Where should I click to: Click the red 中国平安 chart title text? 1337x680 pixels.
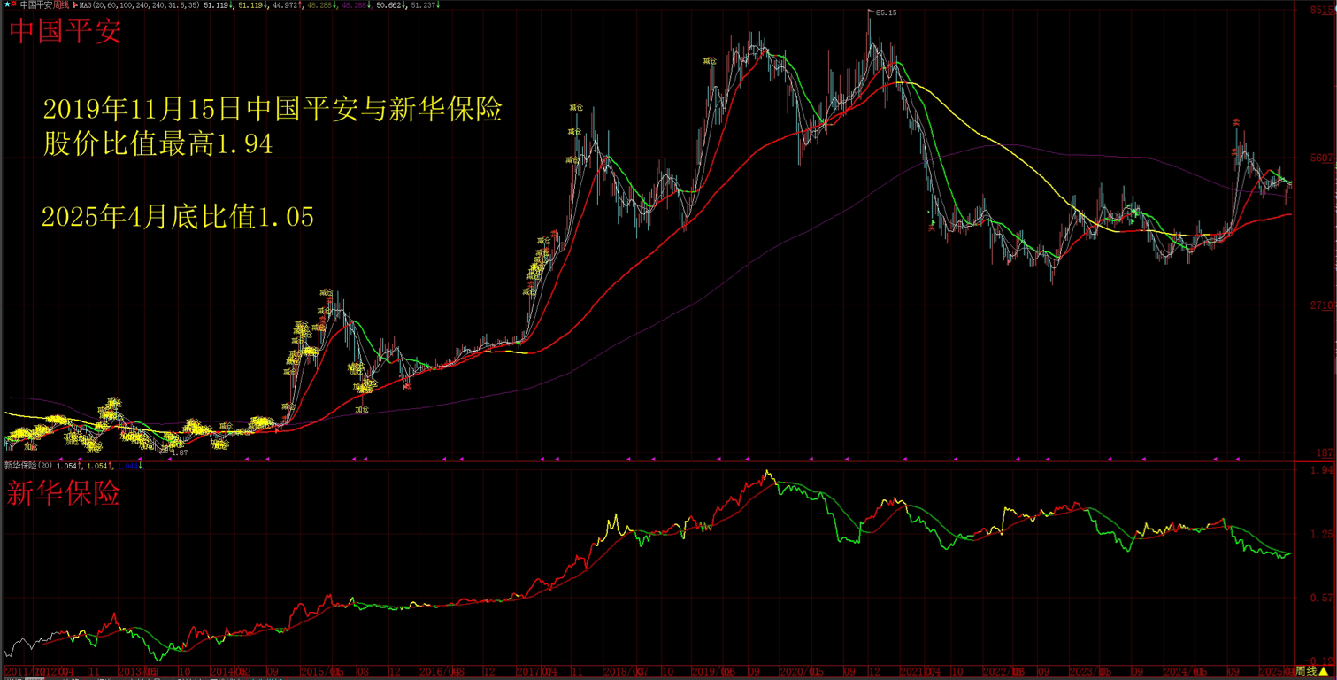65,32
